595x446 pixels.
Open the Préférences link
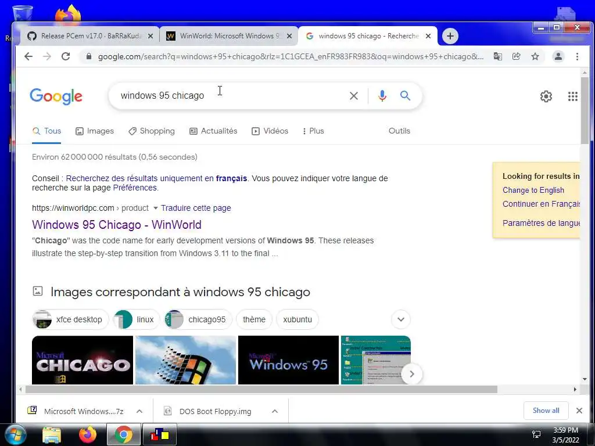pyautogui.click(x=135, y=188)
